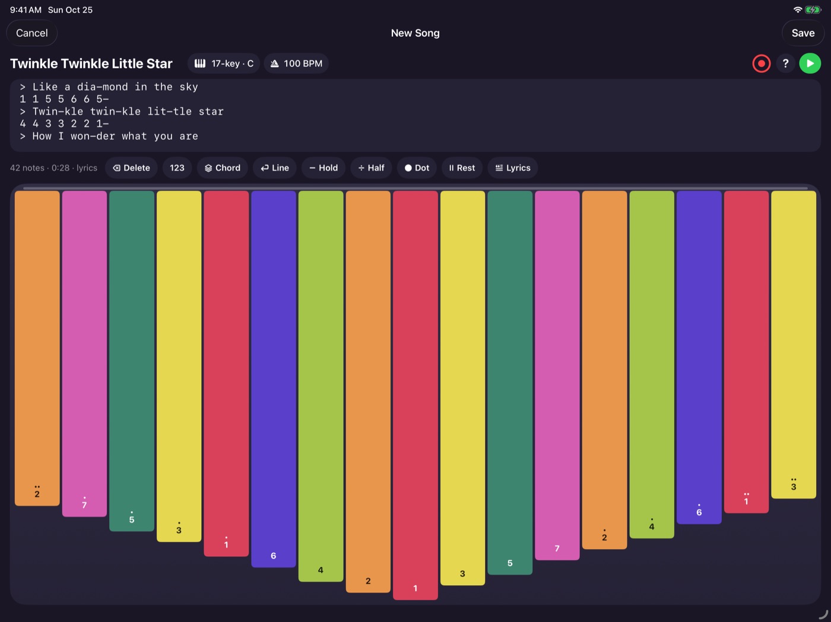Apply the Half duration modifier
Screen dimensions: 831x622
coord(371,168)
